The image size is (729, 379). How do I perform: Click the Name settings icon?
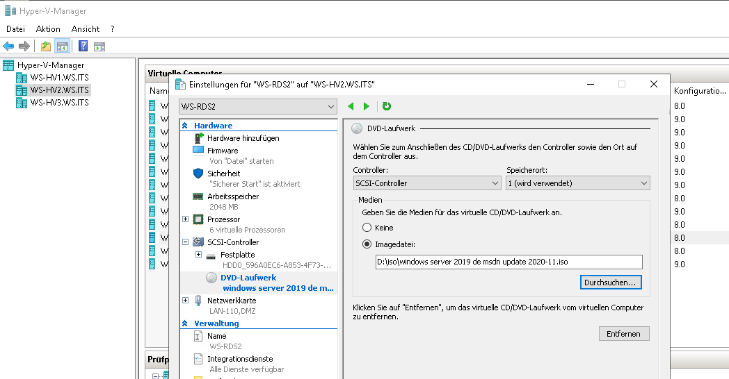pos(198,336)
